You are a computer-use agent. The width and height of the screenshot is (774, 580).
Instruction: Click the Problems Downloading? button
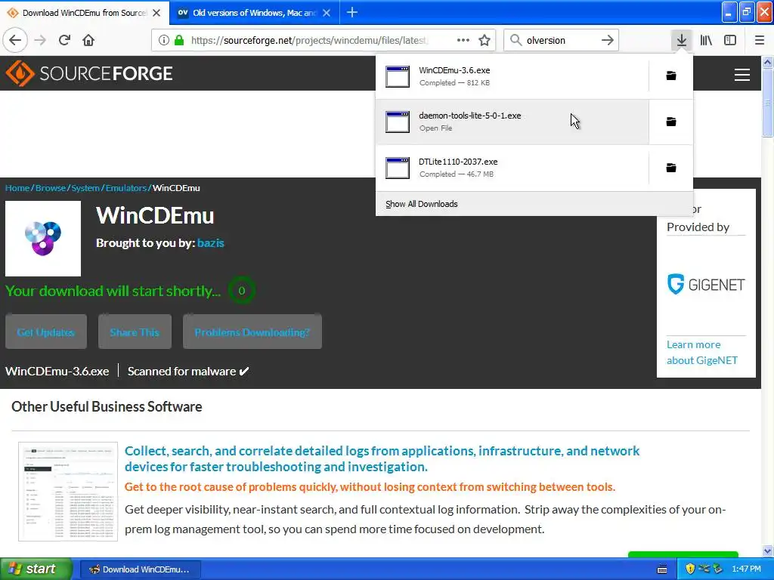tap(252, 332)
